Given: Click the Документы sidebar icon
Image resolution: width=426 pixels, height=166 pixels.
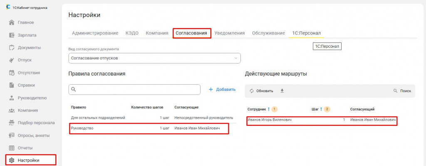Looking at the screenshot, I should (12, 48).
